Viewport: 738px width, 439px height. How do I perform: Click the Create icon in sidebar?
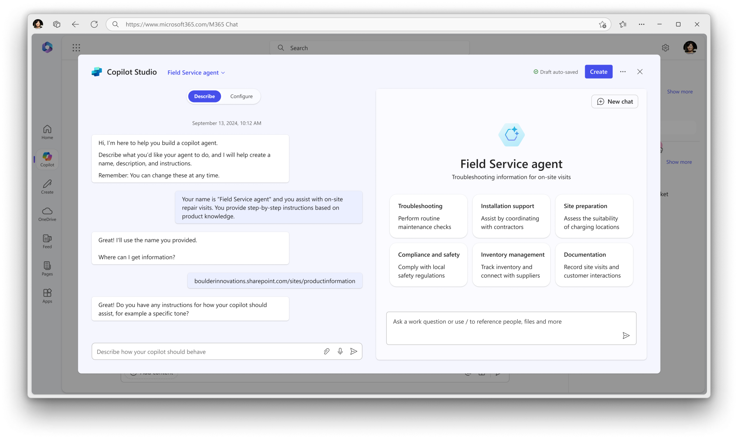47,186
